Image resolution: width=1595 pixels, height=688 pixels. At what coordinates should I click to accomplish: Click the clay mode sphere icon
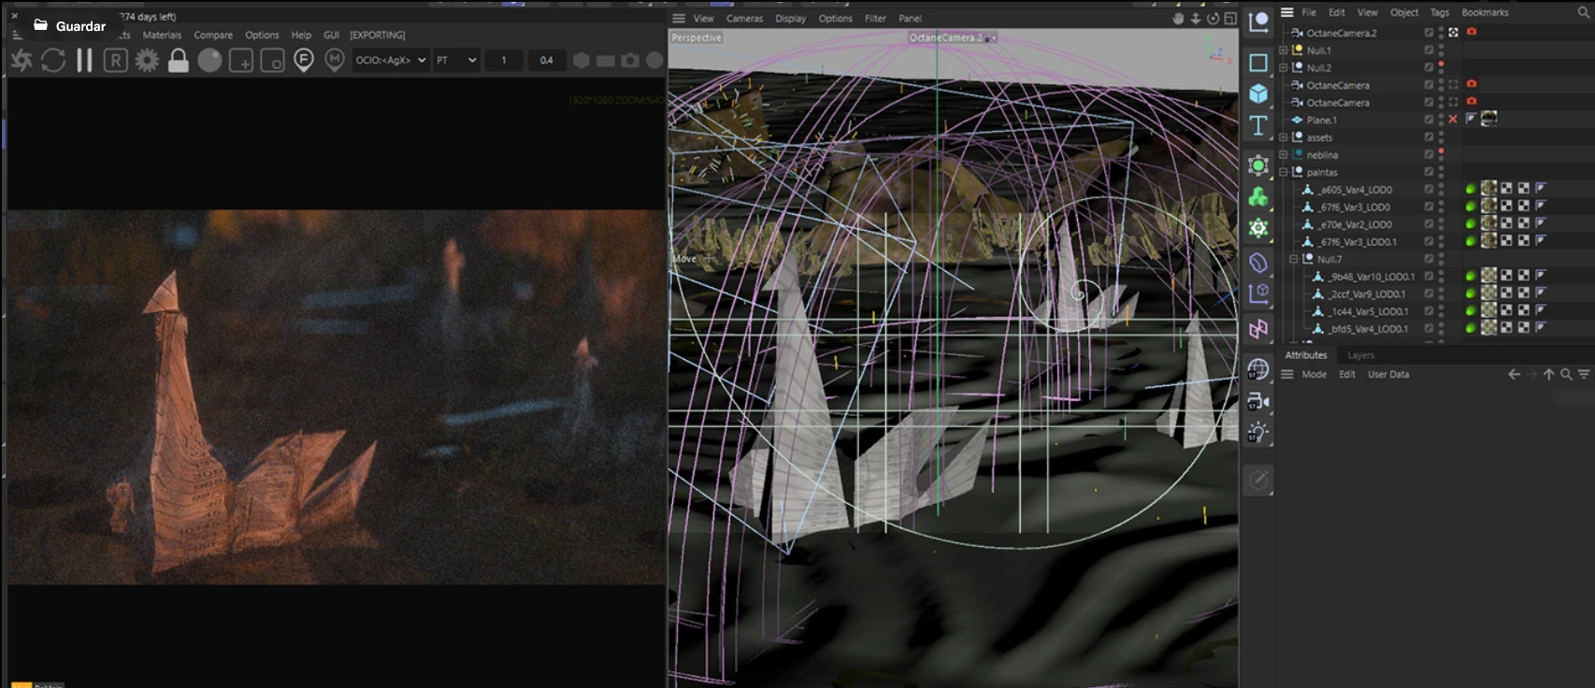210,61
